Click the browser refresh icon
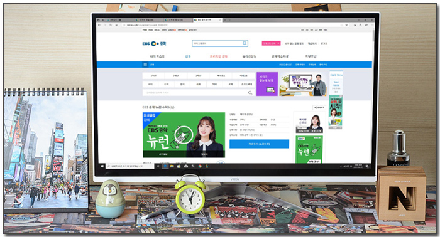 111,25
